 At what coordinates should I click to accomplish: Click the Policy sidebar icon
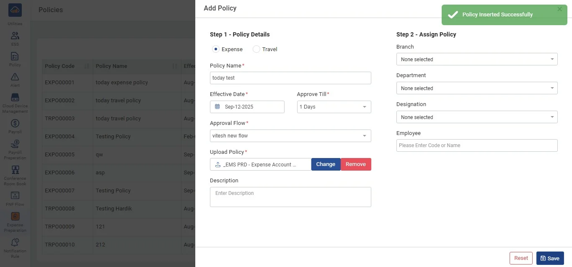[15, 57]
